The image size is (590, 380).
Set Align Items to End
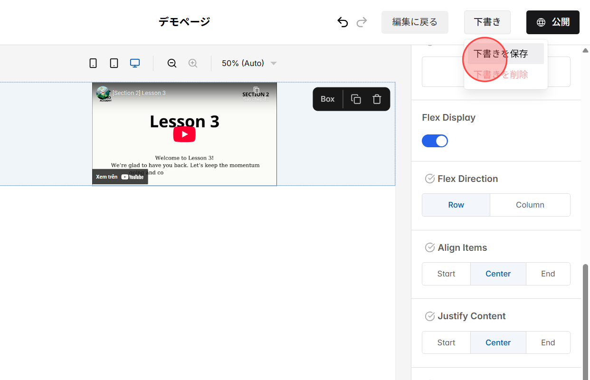(548, 274)
